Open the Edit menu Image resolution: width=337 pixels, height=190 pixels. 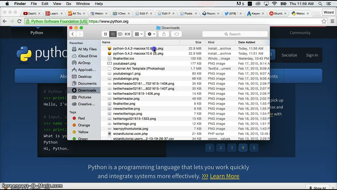click(45, 4)
